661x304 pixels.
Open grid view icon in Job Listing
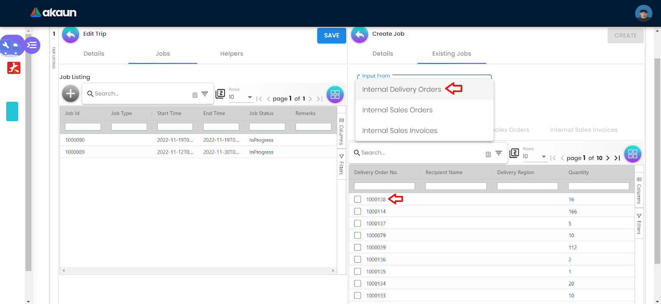coord(335,94)
